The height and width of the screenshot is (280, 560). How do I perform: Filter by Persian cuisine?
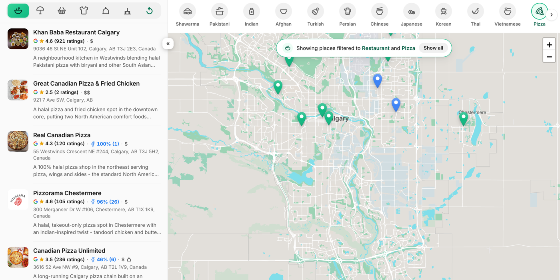(348, 15)
